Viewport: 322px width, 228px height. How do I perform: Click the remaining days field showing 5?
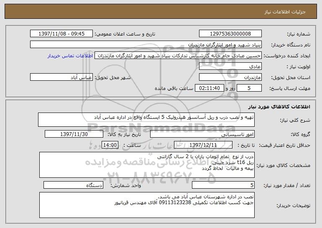click(249, 88)
